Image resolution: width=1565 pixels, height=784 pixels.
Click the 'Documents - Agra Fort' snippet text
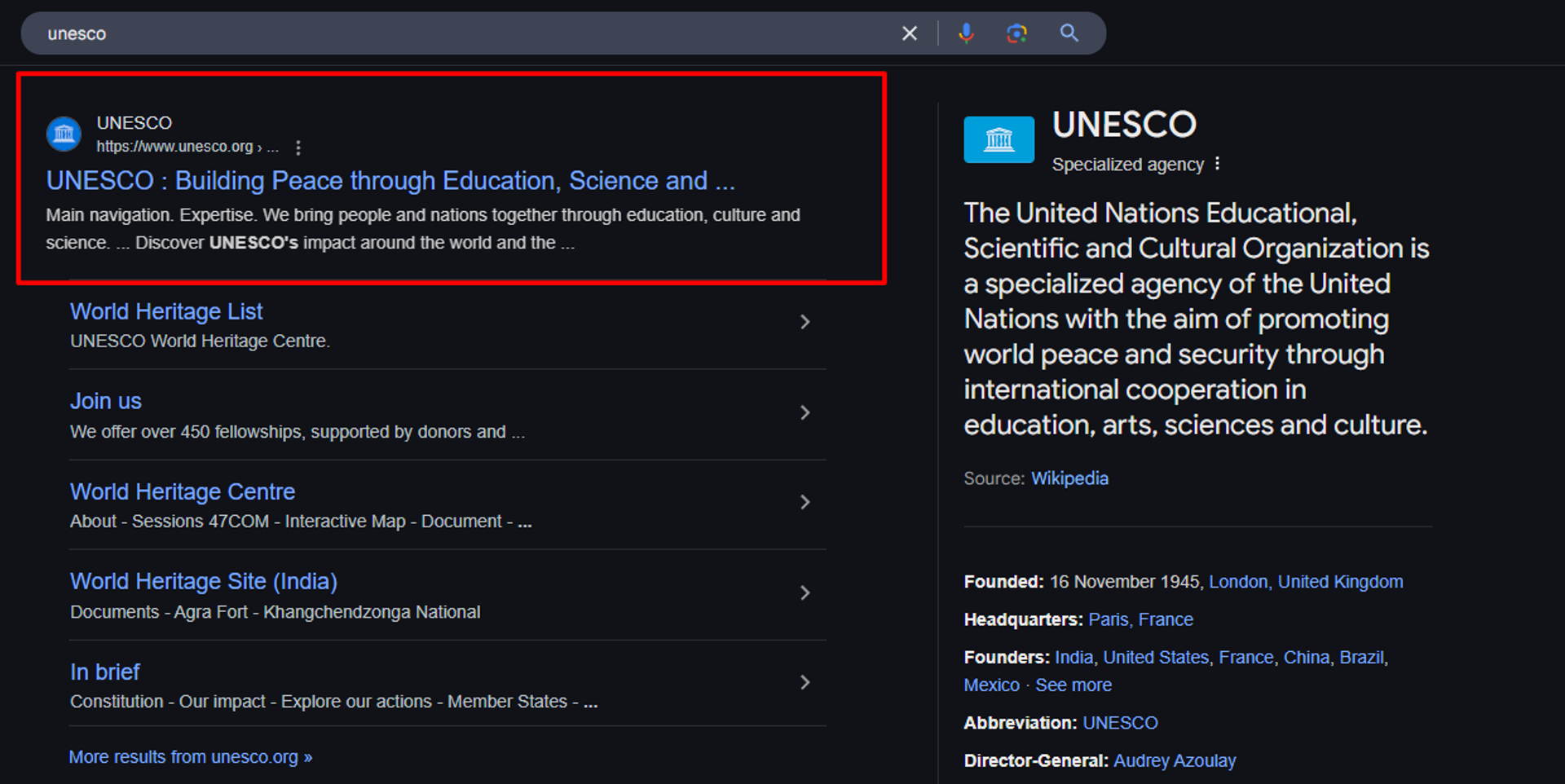click(275, 612)
